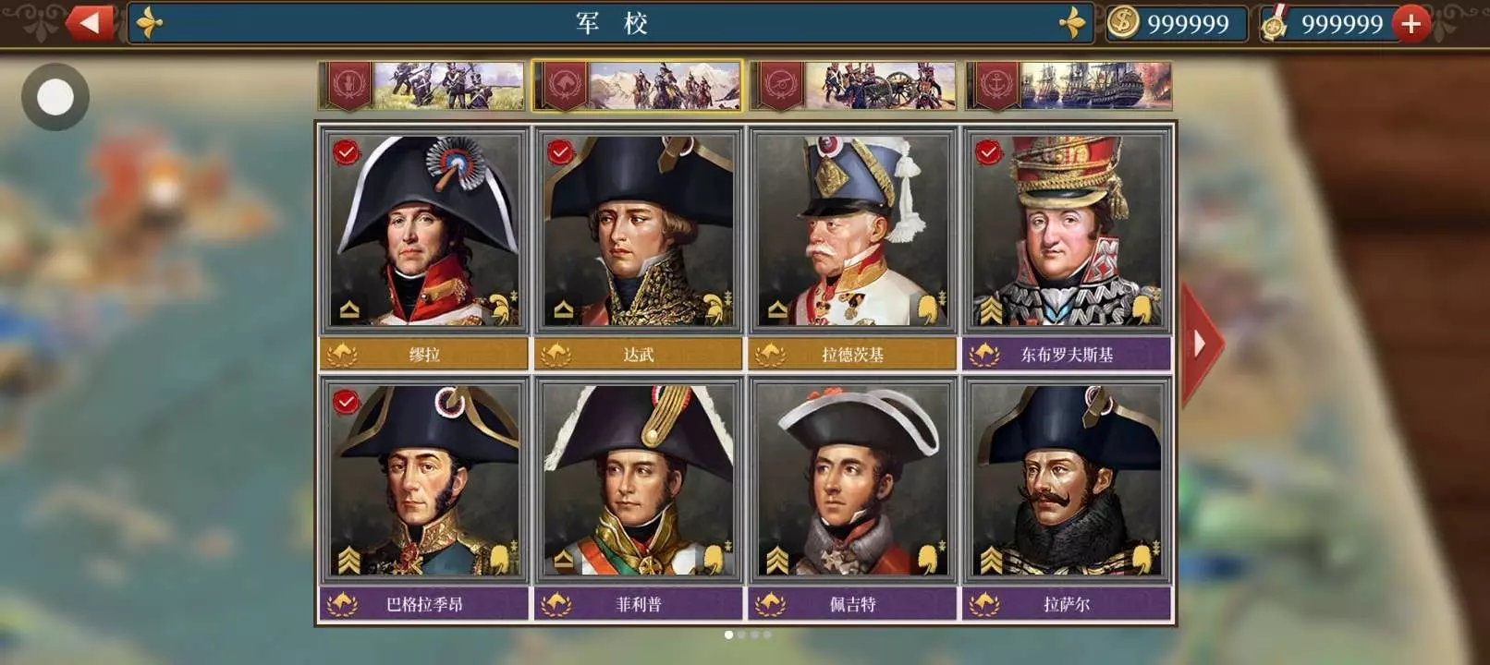Add more medals with the red plus button

coord(1411,23)
